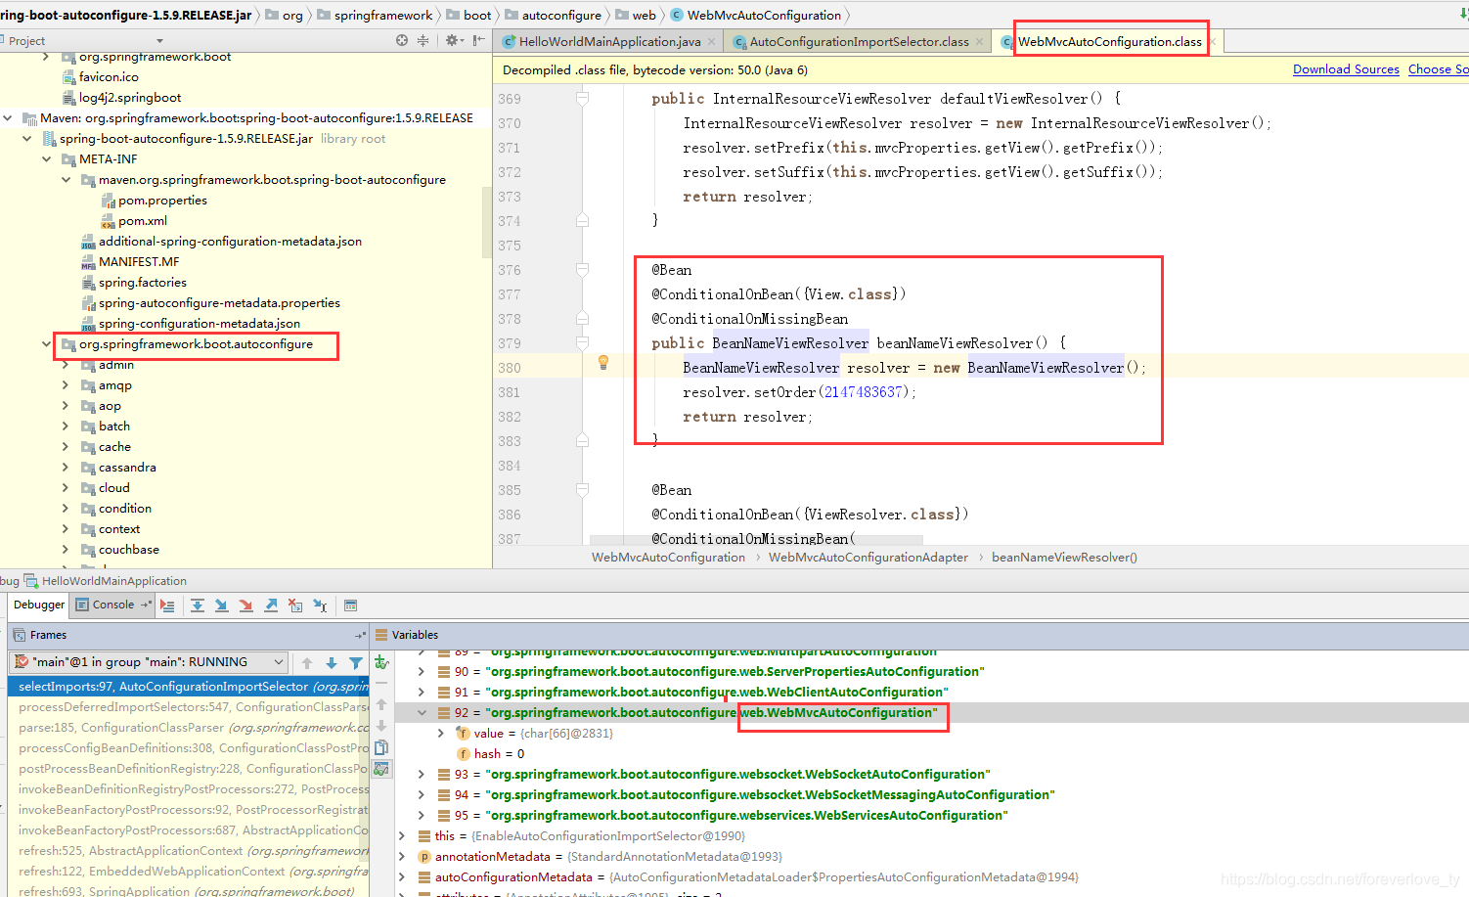Click the copy value icon in Variables sidebar

click(381, 747)
